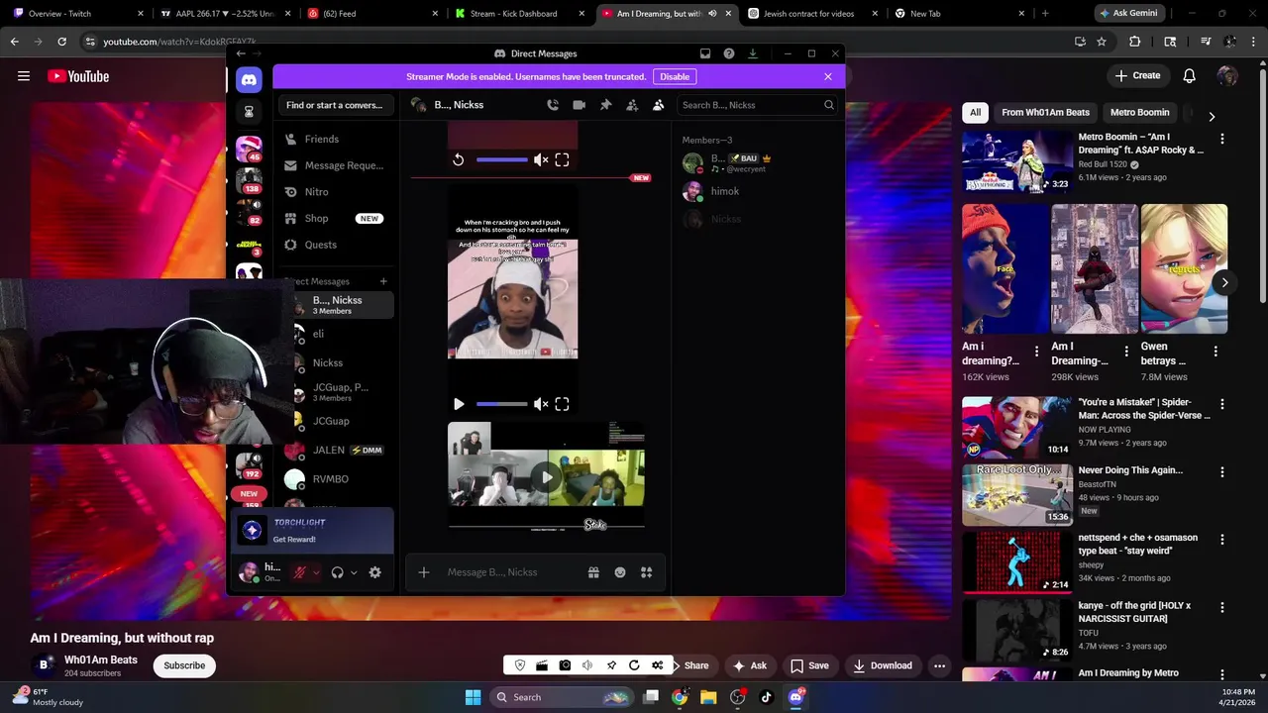Image resolution: width=1268 pixels, height=713 pixels.
Task: Start a voice call in Discord header
Action: (553, 105)
